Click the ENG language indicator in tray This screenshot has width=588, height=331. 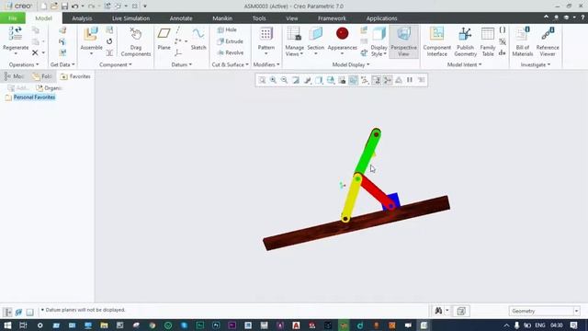(540, 325)
